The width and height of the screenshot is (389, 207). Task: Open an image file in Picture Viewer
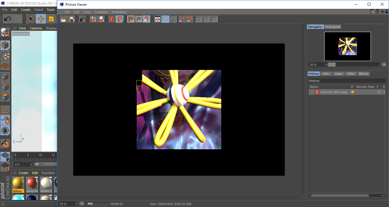[x=64, y=19]
